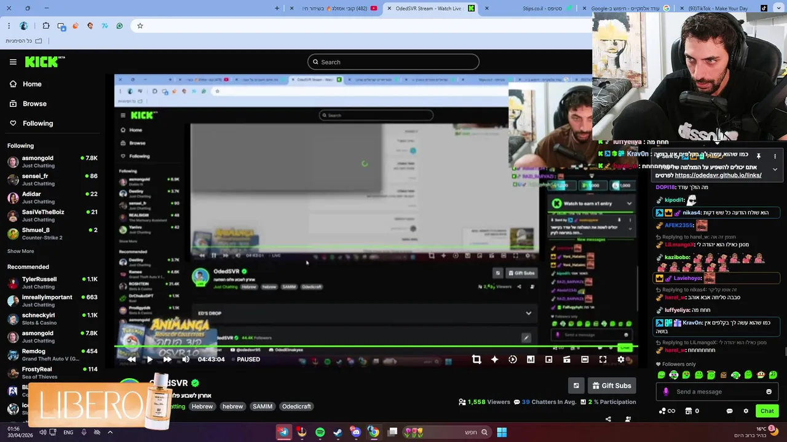Click the SAMIM tag

263,406
